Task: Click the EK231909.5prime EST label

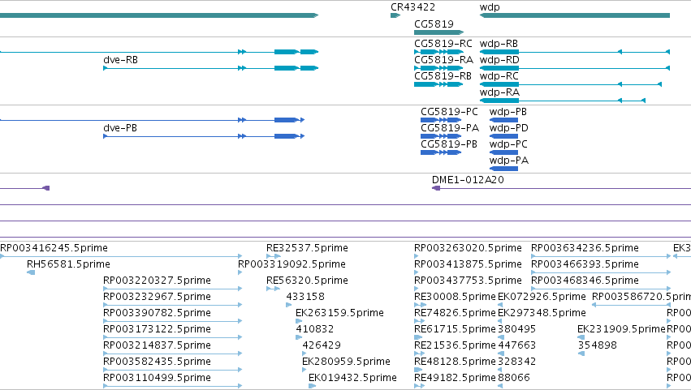Action: 621,329
